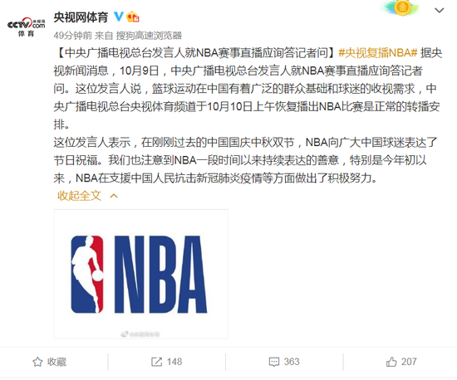Click the 49分钟前 timestamp

pos(73,36)
